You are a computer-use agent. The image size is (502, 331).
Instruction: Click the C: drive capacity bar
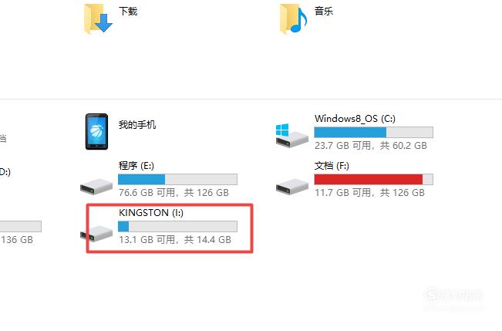(374, 133)
